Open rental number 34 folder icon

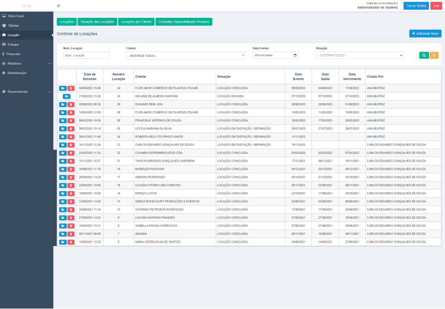point(63,88)
